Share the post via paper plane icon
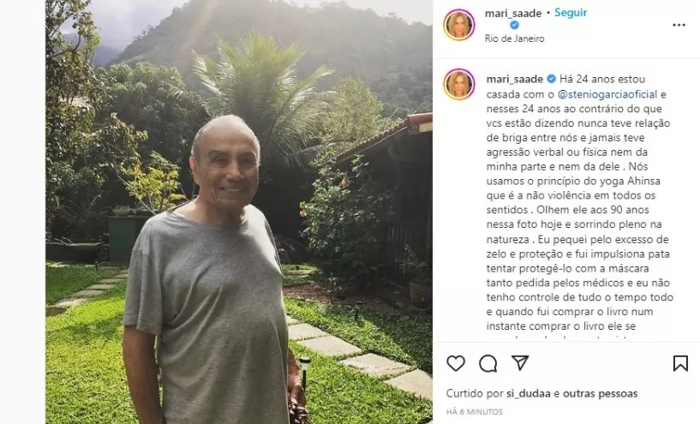Viewport: 700px width, 424px height. click(520, 363)
